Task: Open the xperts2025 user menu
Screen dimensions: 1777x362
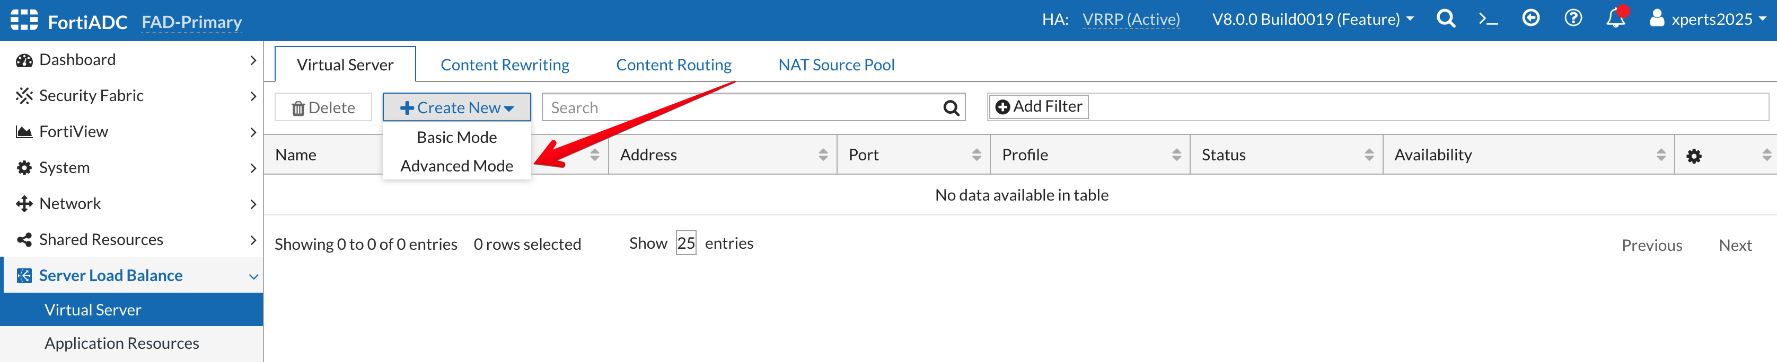Action: pos(1706,19)
